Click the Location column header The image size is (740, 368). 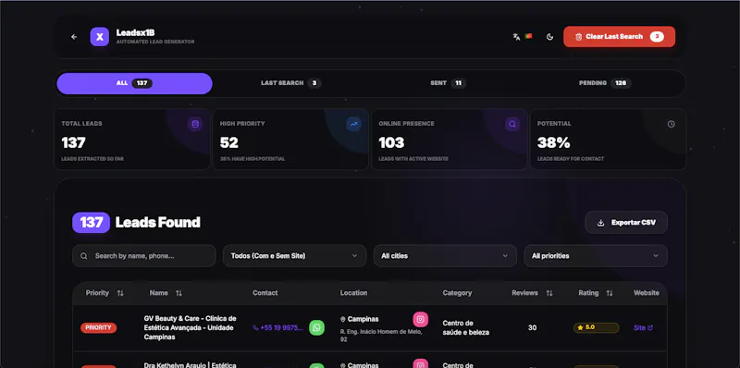353,293
